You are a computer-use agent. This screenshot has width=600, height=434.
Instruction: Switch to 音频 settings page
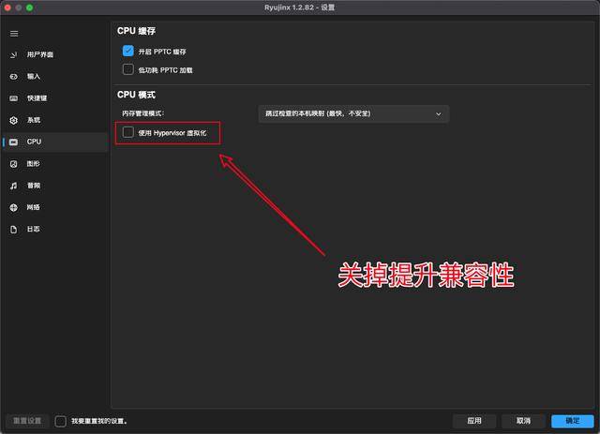pyautogui.click(x=56, y=186)
